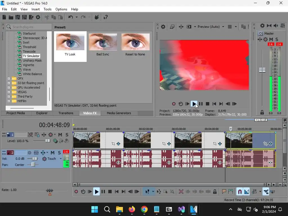Open Firefox from the taskbar
Viewport: 288px width, 216px height.
pos(132,209)
